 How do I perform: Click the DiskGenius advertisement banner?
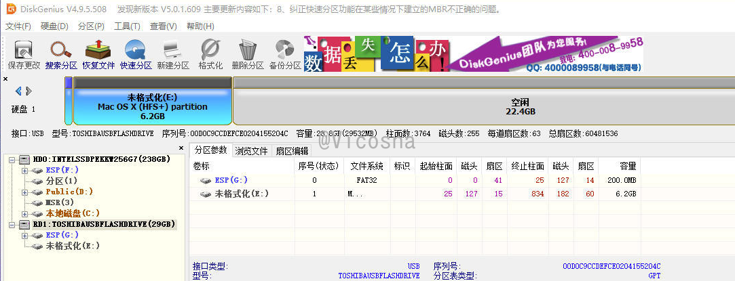(x=474, y=53)
